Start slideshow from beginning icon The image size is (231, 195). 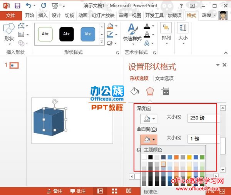[55, 6]
